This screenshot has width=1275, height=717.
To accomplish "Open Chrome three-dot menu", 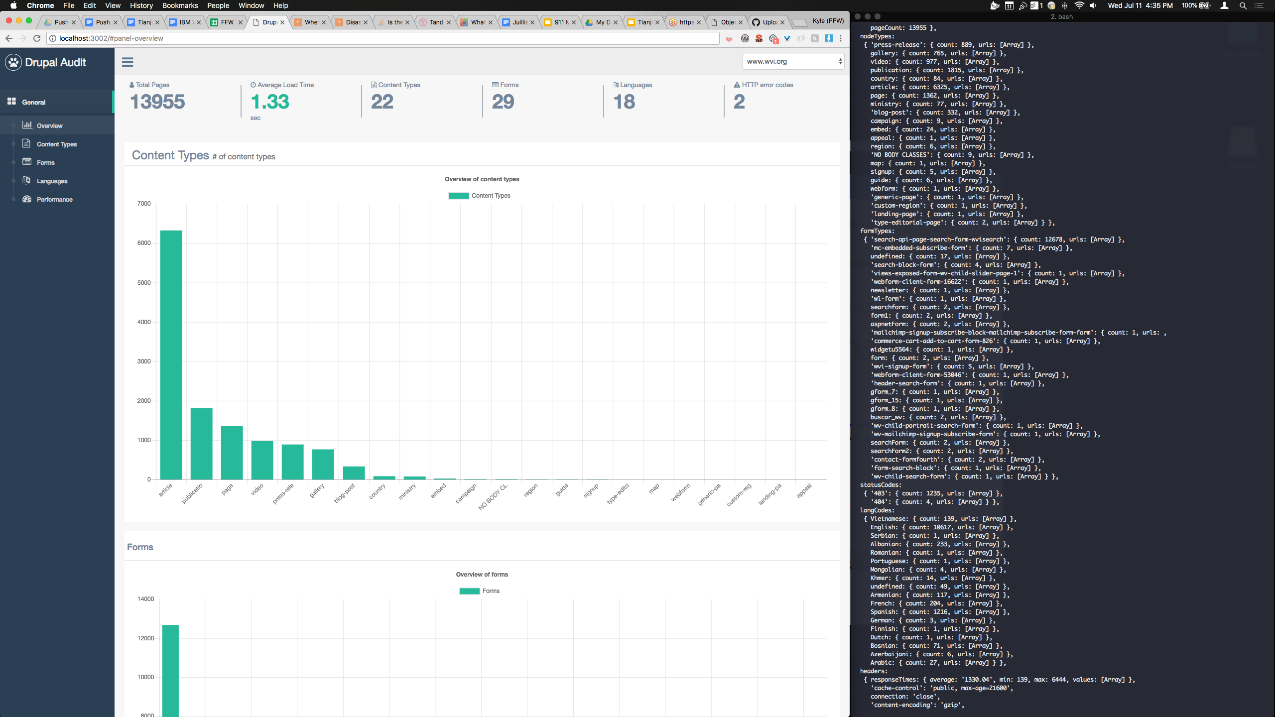I will 841,38.
